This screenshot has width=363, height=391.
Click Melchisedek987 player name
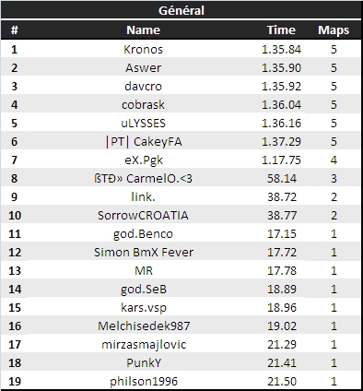(144, 326)
